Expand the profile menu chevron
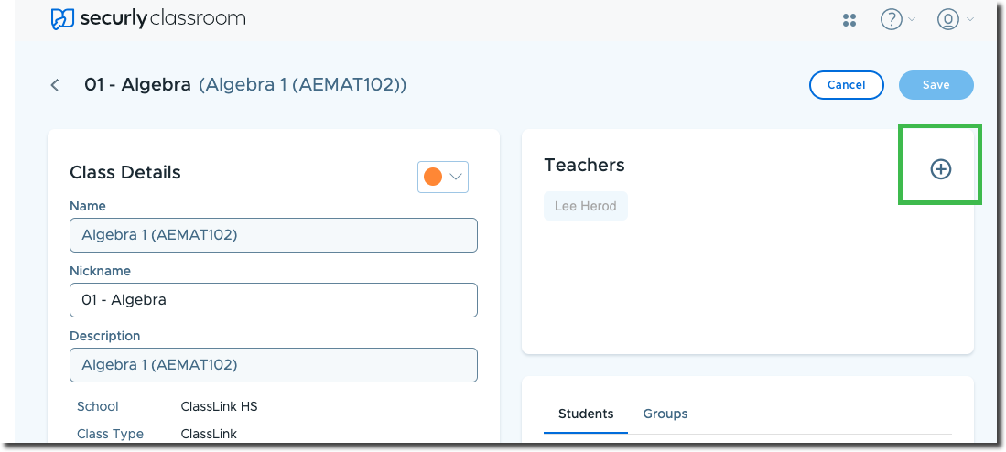1006x452 pixels. pyautogui.click(x=969, y=19)
